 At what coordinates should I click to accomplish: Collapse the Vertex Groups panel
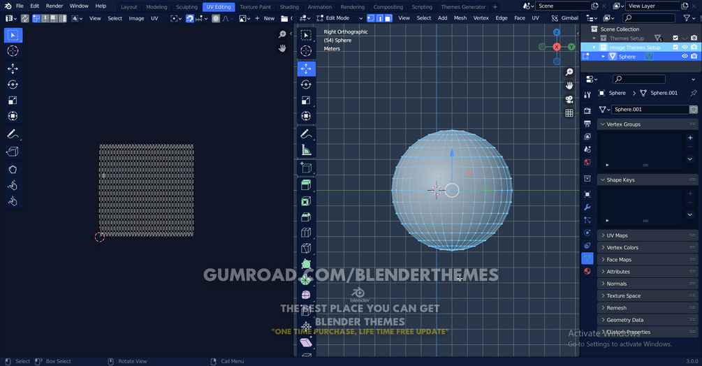[x=648, y=124]
